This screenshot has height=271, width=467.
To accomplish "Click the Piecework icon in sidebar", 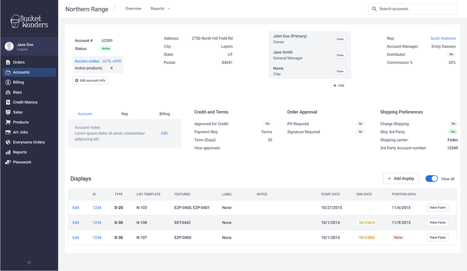I will coord(8,162).
